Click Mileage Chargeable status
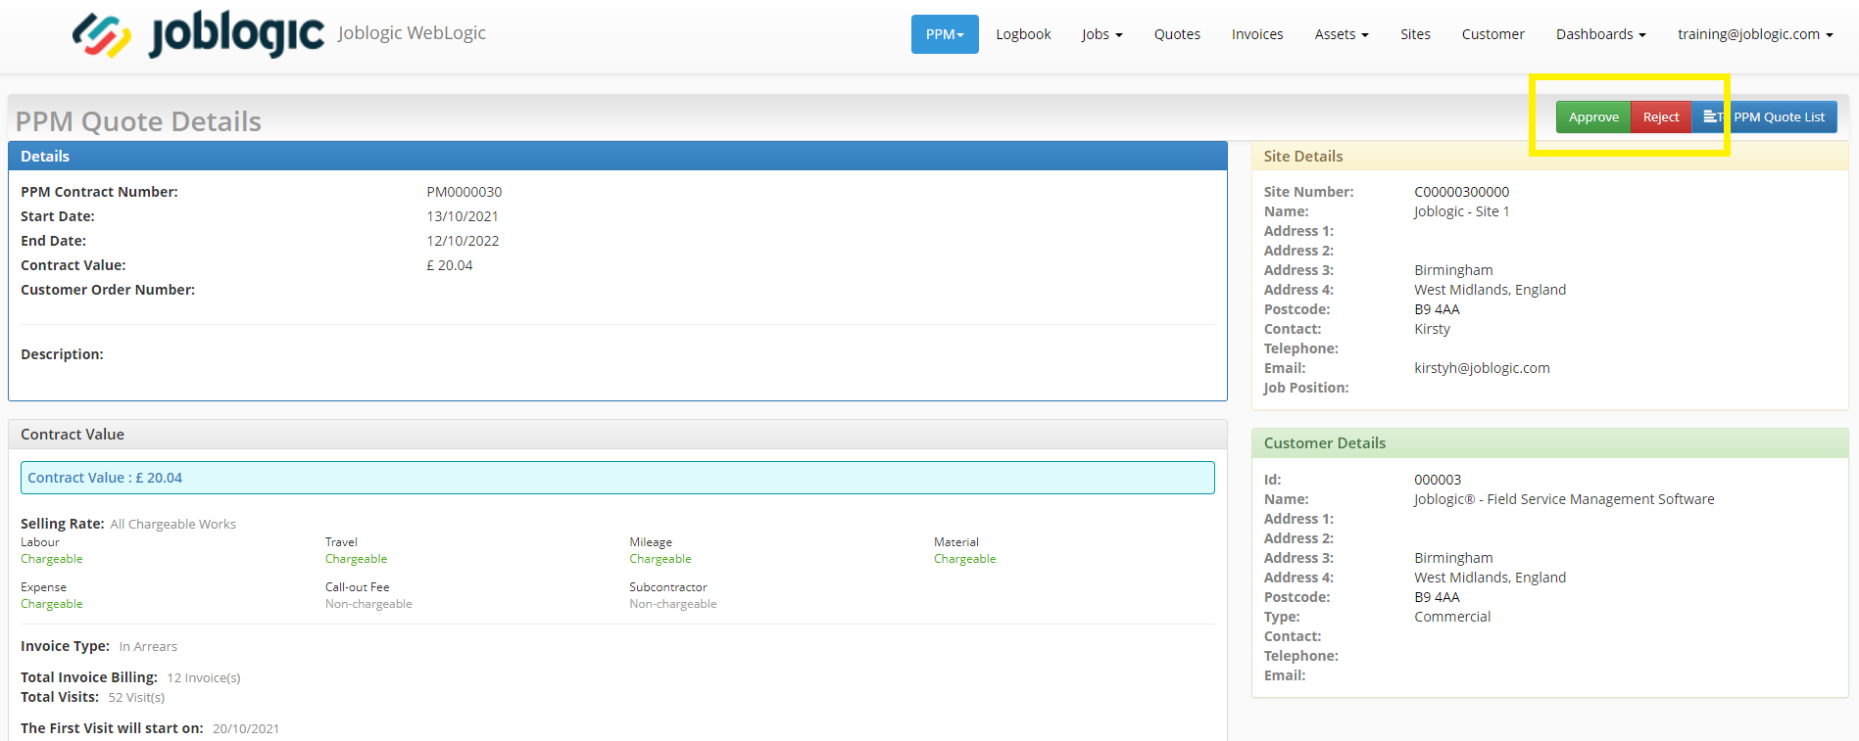Screen dimensions: 1859x741 [660, 559]
